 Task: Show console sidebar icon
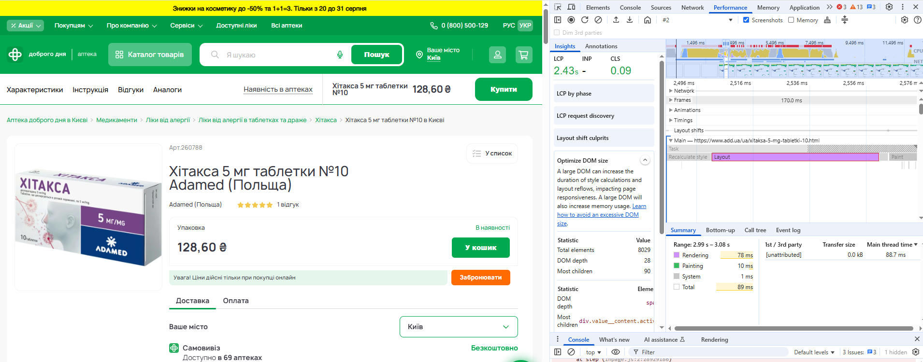point(558,352)
